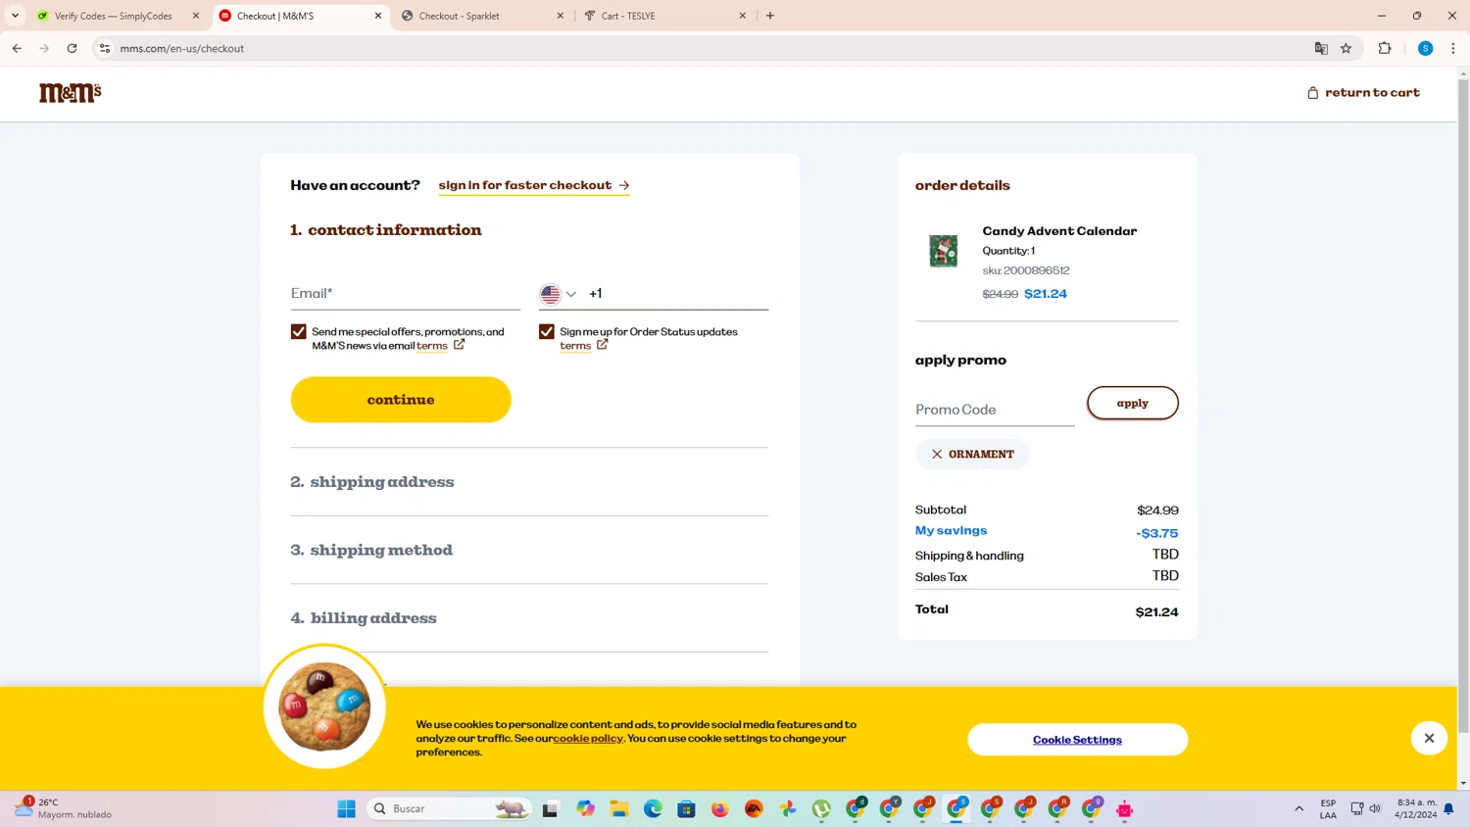Focus the Email input field
Image resolution: width=1470 pixels, height=827 pixels.
405,294
